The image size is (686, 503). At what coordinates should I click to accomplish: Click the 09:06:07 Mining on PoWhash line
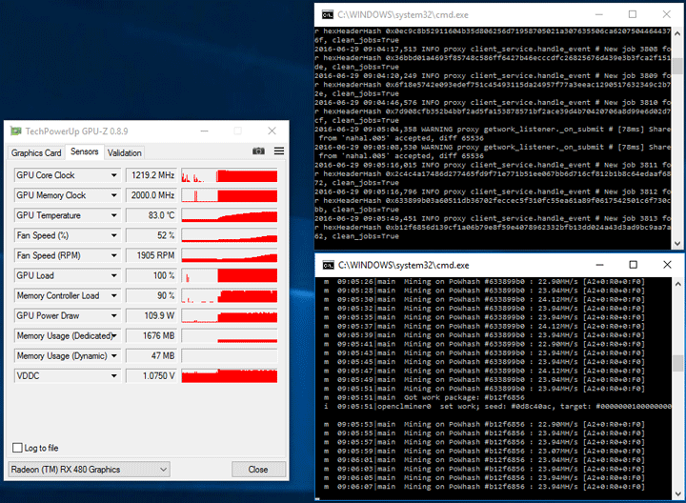(484, 487)
